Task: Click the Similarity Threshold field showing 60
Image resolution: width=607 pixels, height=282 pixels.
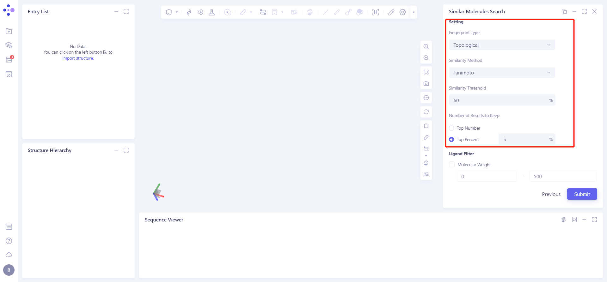Action: click(x=502, y=100)
